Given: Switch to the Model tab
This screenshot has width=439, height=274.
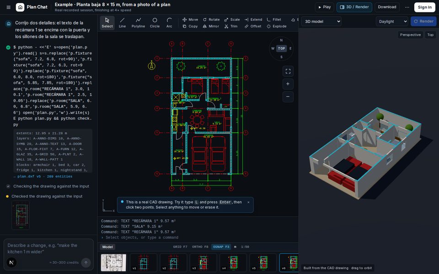Looking at the screenshot, I should tap(107, 247).
